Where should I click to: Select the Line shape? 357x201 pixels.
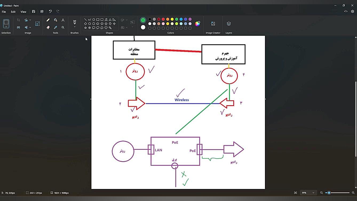[85, 19]
